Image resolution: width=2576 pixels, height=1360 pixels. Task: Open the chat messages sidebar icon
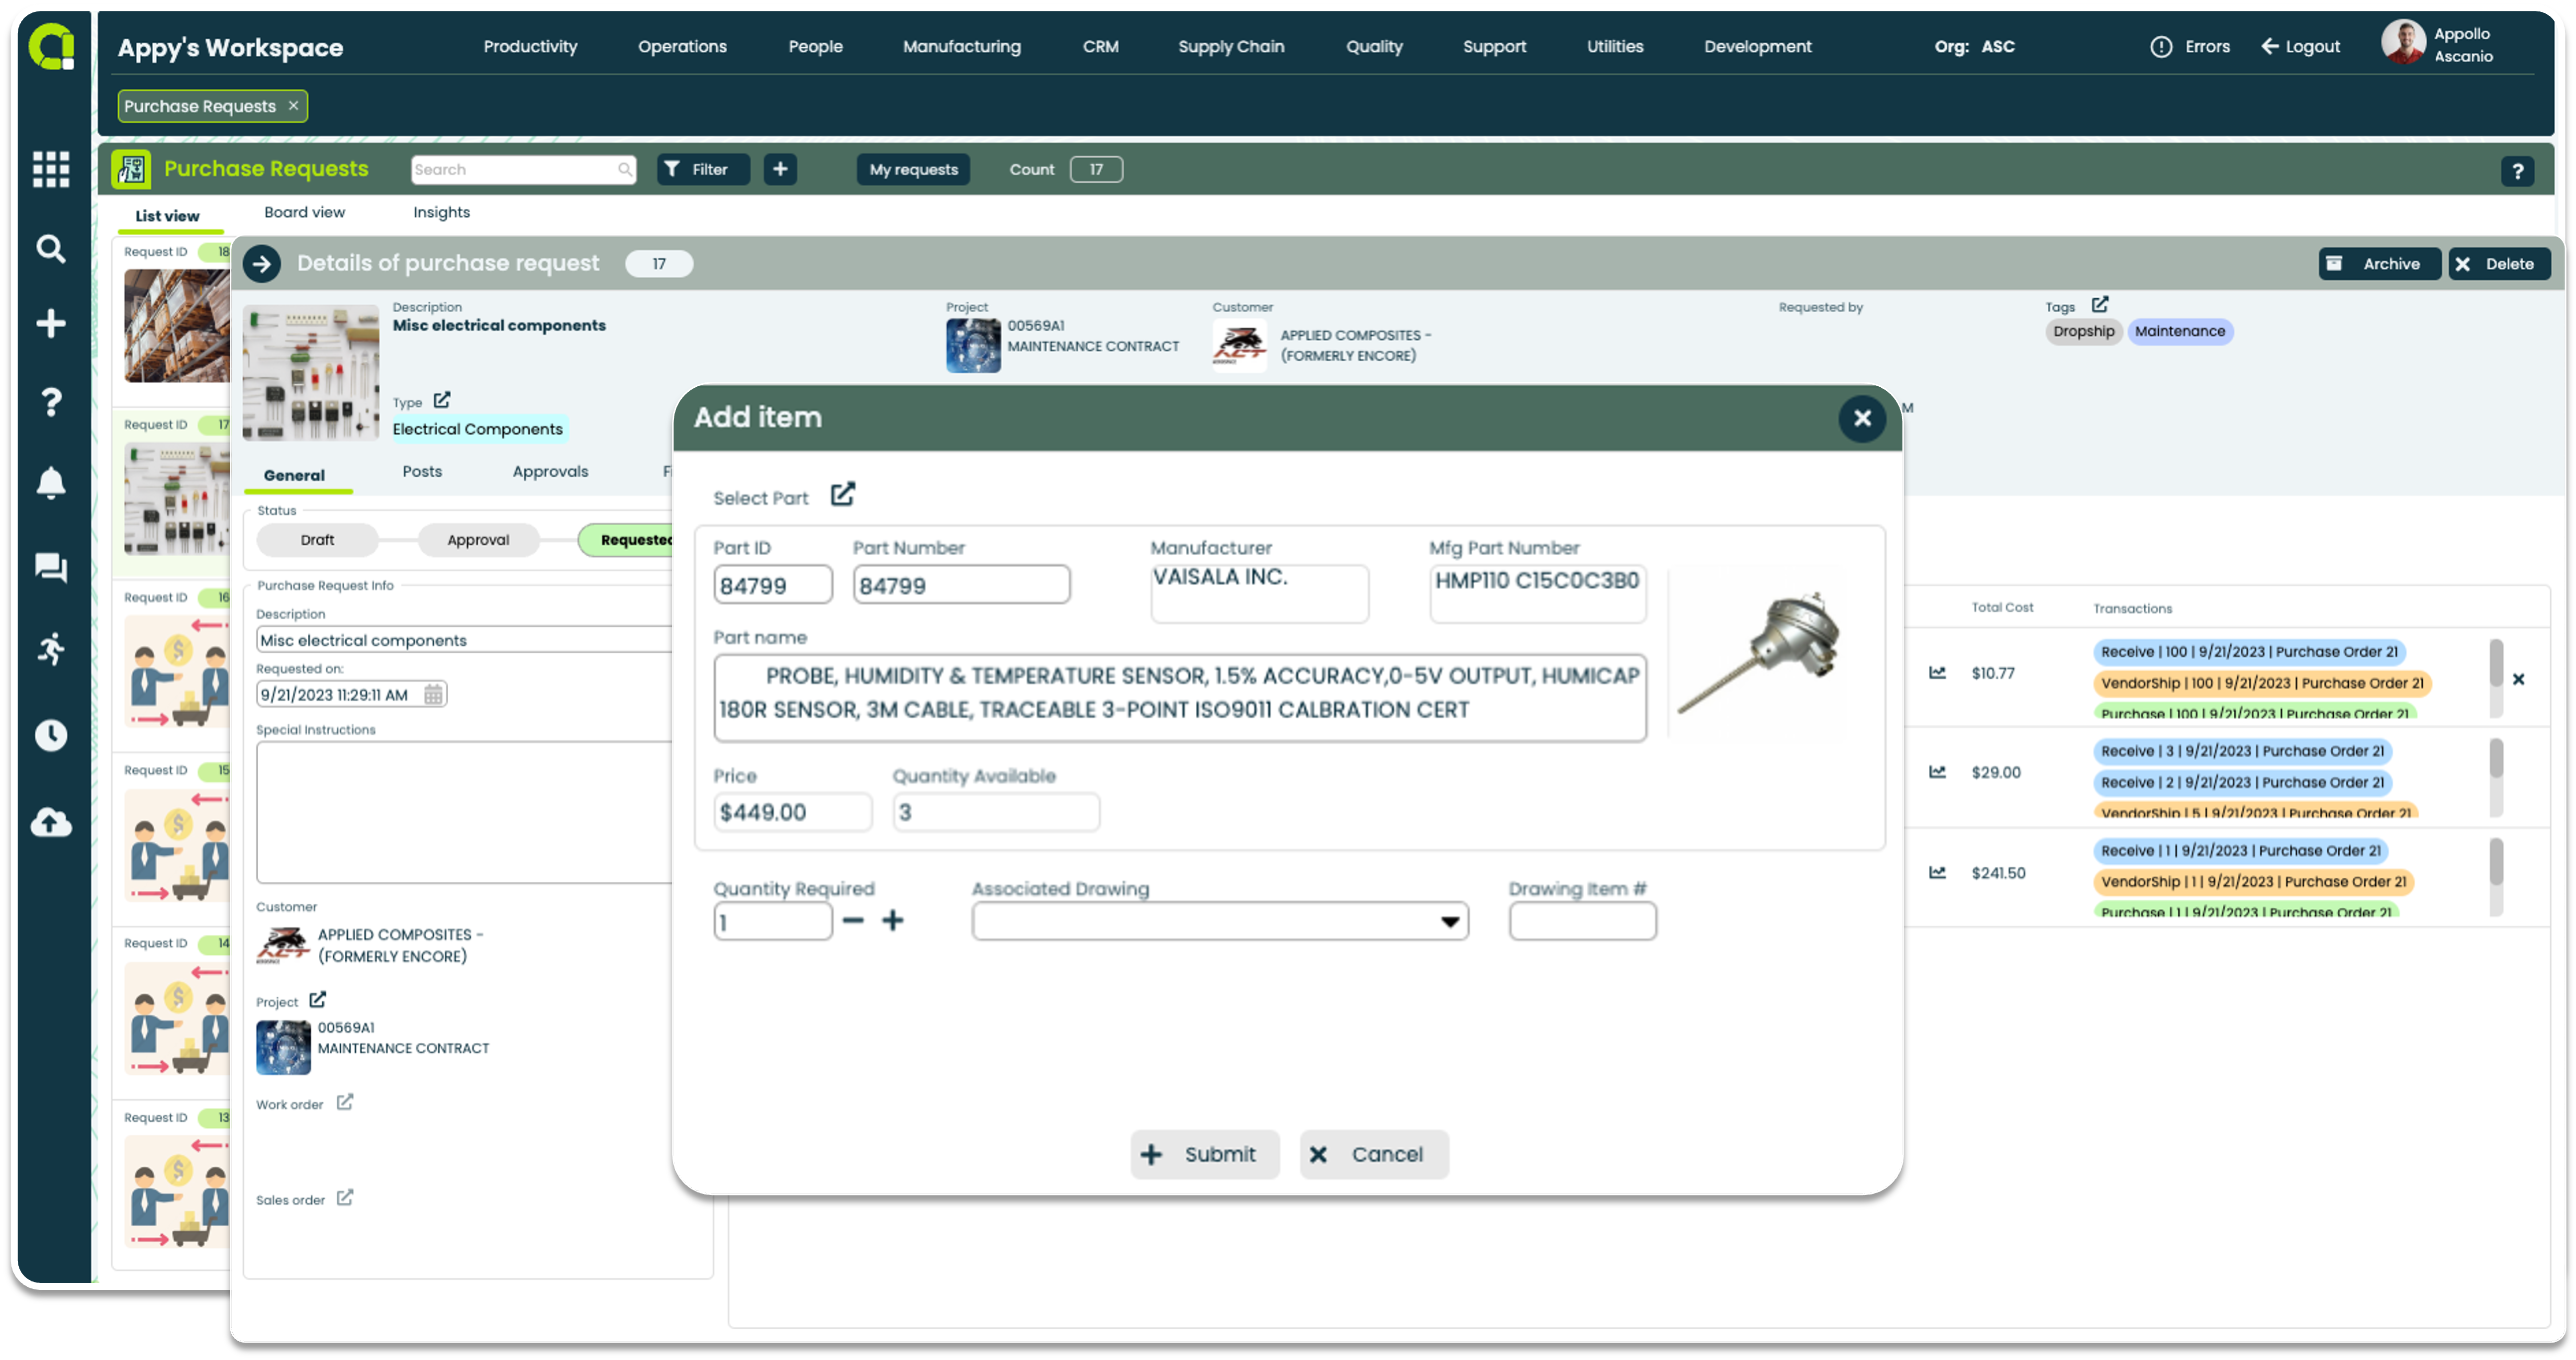point(51,568)
